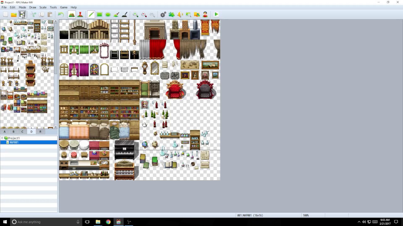Open the Character Generator icon
403x226 pixels.
coord(205,14)
